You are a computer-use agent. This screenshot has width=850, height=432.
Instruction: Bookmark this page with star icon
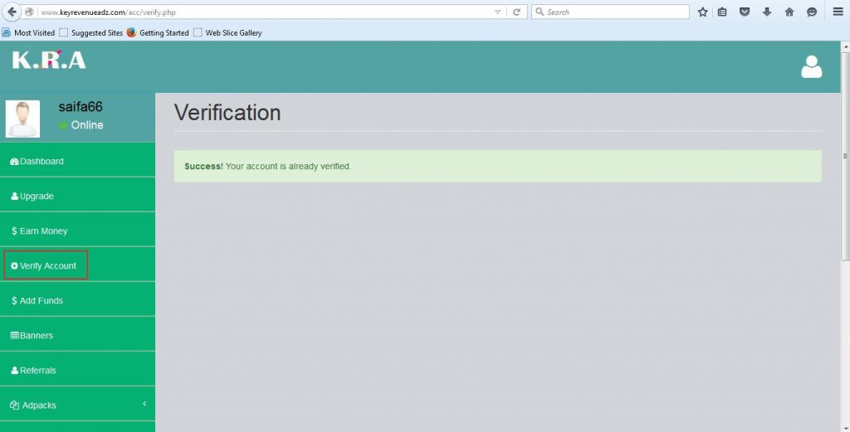coord(703,12)
